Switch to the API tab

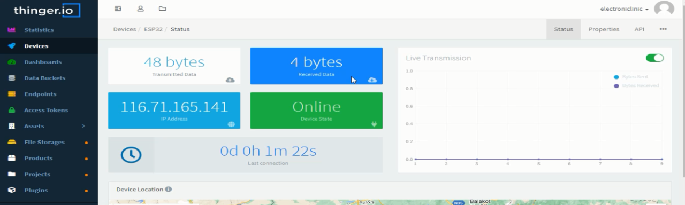pos(640,29)
